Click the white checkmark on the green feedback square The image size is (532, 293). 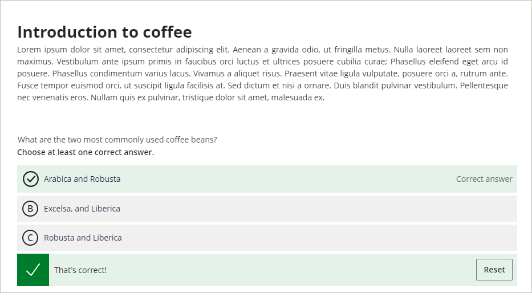[x=33, y=270]
